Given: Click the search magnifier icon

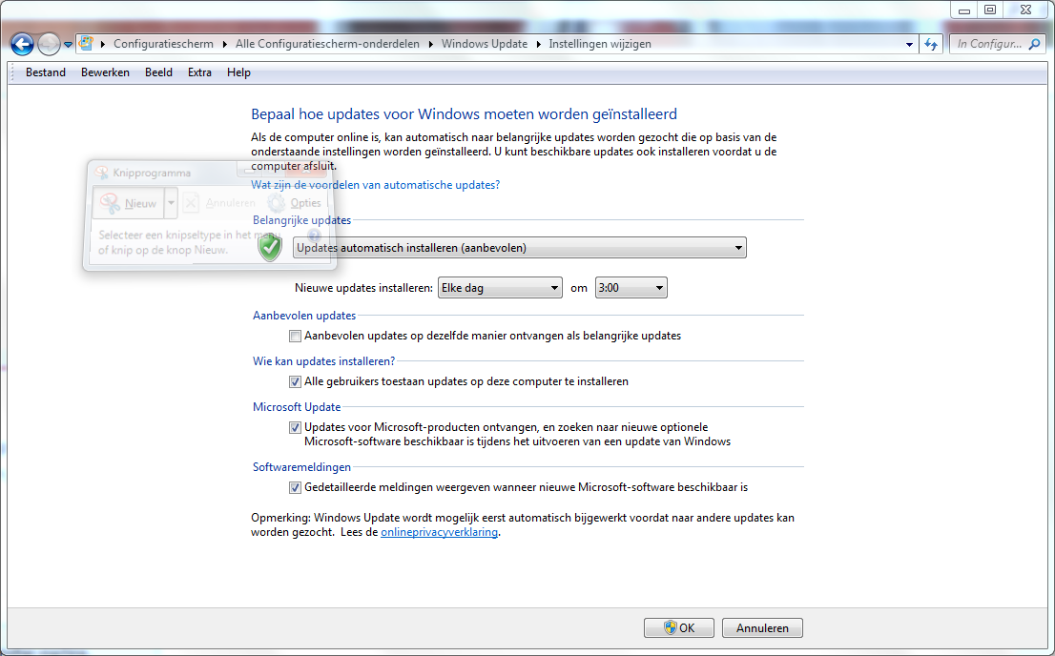Looking at the screenshot, I should pyautogui.click(x=1035, y=44).
